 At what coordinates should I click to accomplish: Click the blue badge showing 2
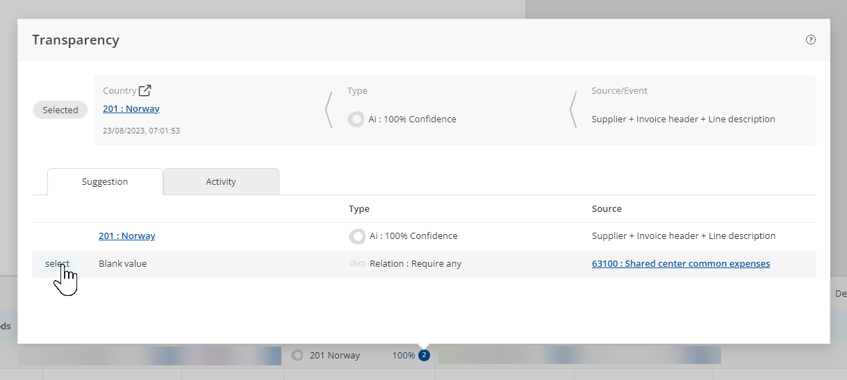424,356
